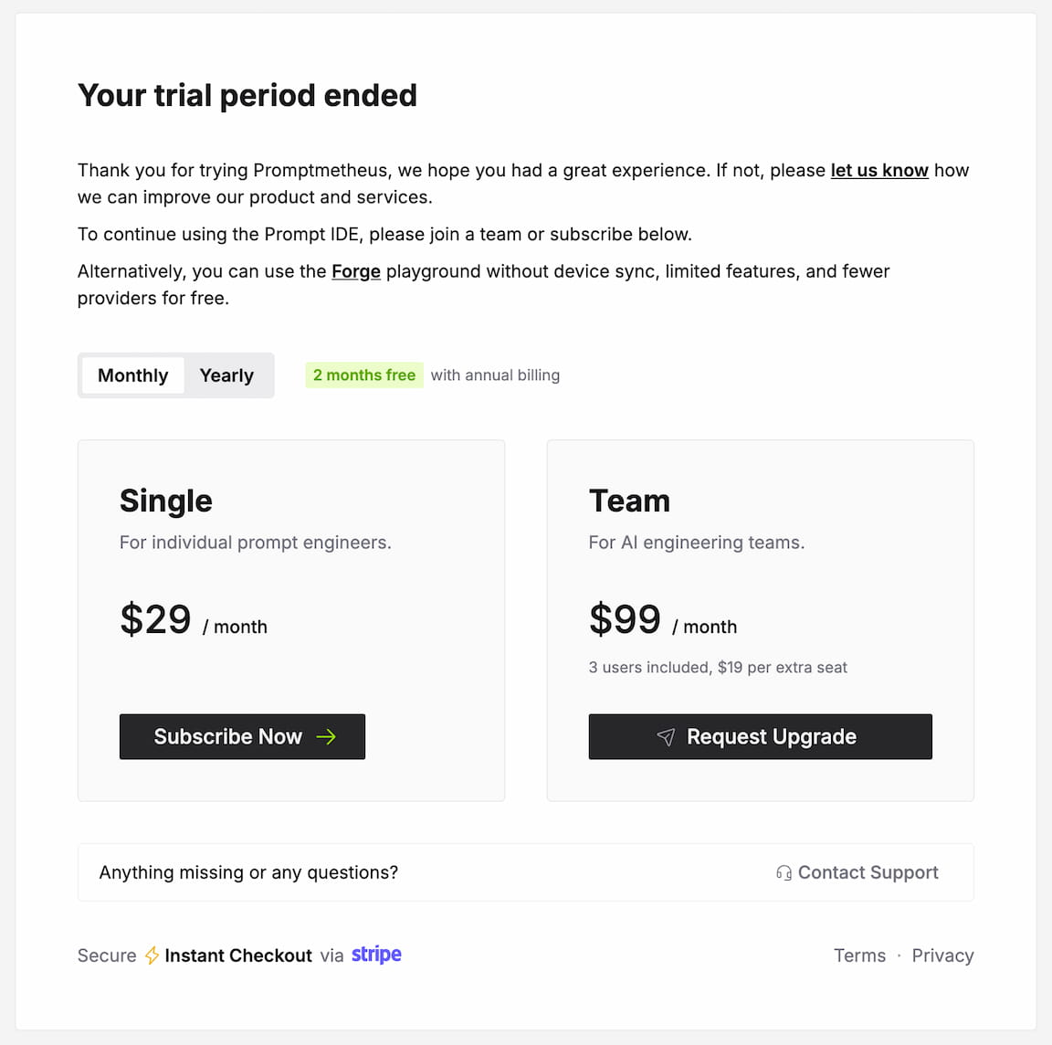
Task: Switch billing to Monthly
Action: 132,375
